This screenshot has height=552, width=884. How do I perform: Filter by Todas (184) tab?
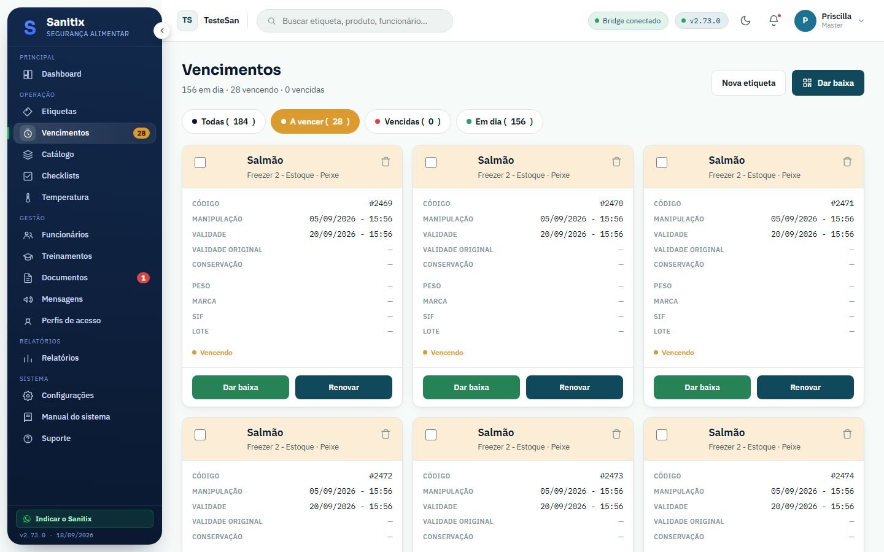[x=223, y=121]
